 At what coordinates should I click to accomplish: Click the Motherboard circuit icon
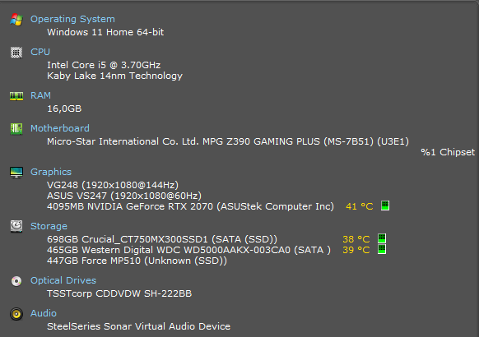point(16,129)
